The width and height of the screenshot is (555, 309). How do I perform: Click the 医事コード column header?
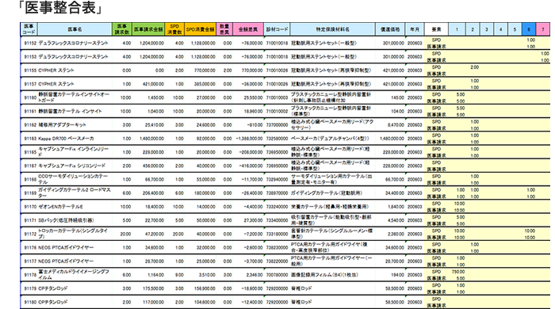tap(29, 29)
